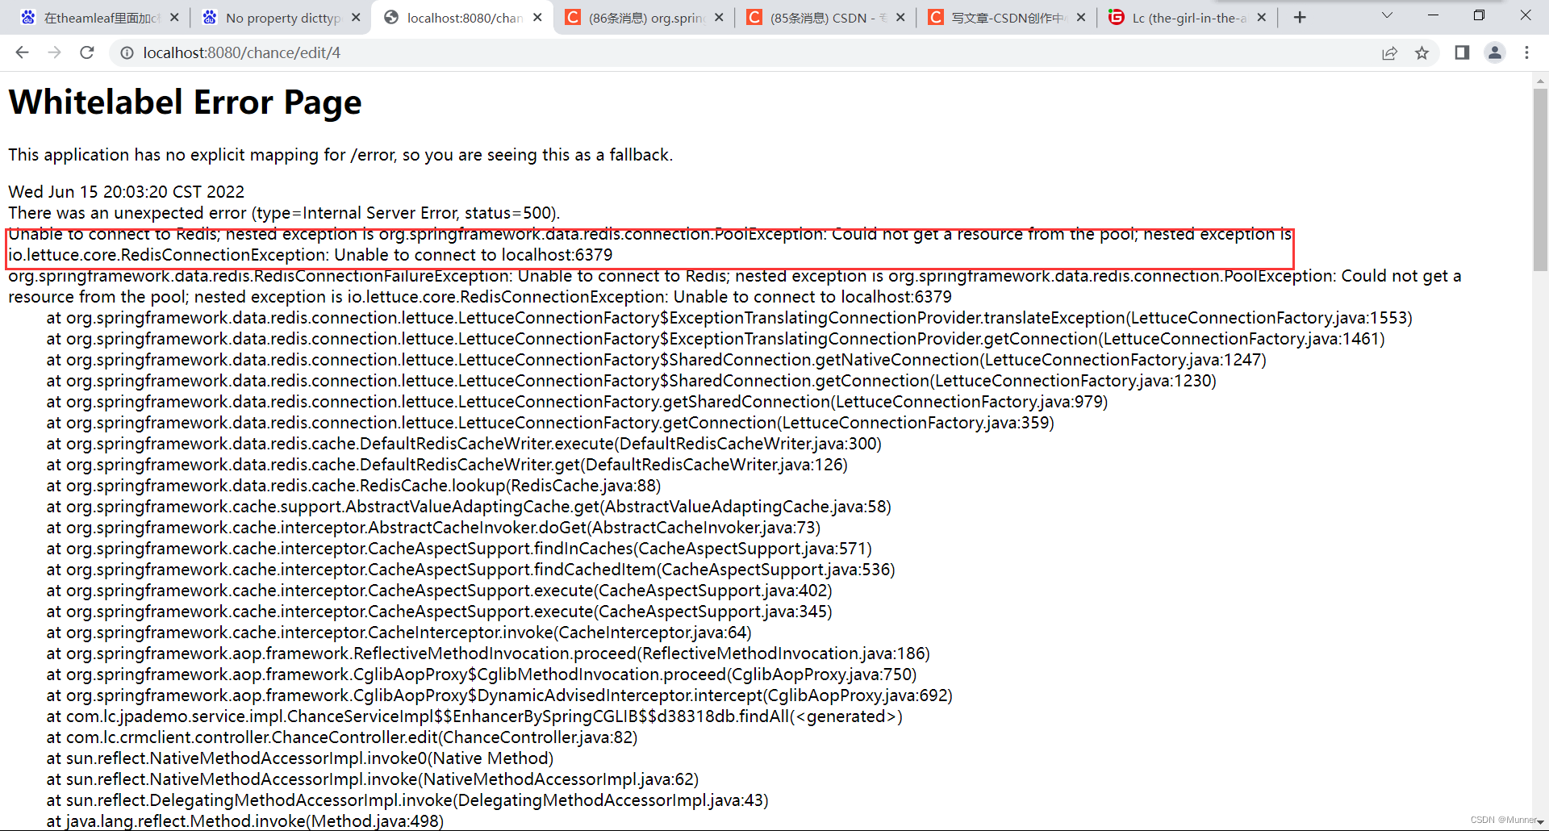Open the Chrome three-dot menu
Image resolution: width=1549 pixels, height=831 pixels.
[x=1526, y=52]
